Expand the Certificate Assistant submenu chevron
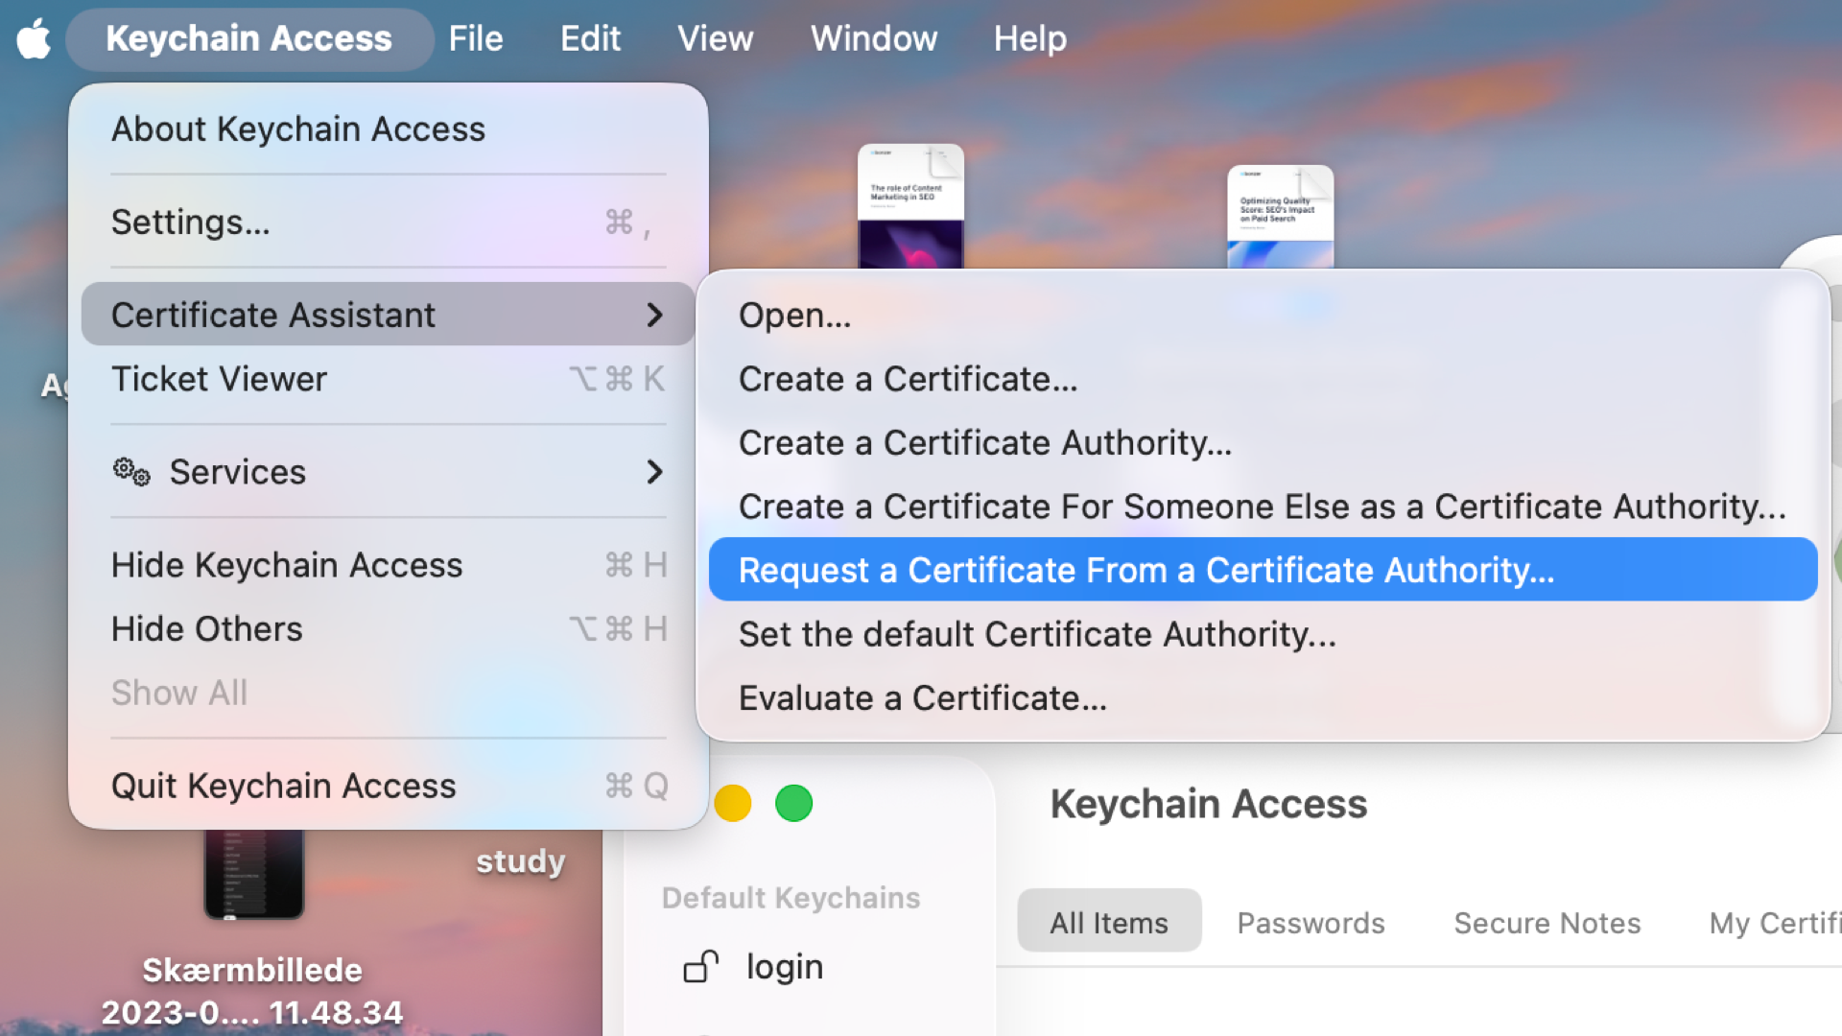The image size is (1842, 1036). tap(654, 315)
